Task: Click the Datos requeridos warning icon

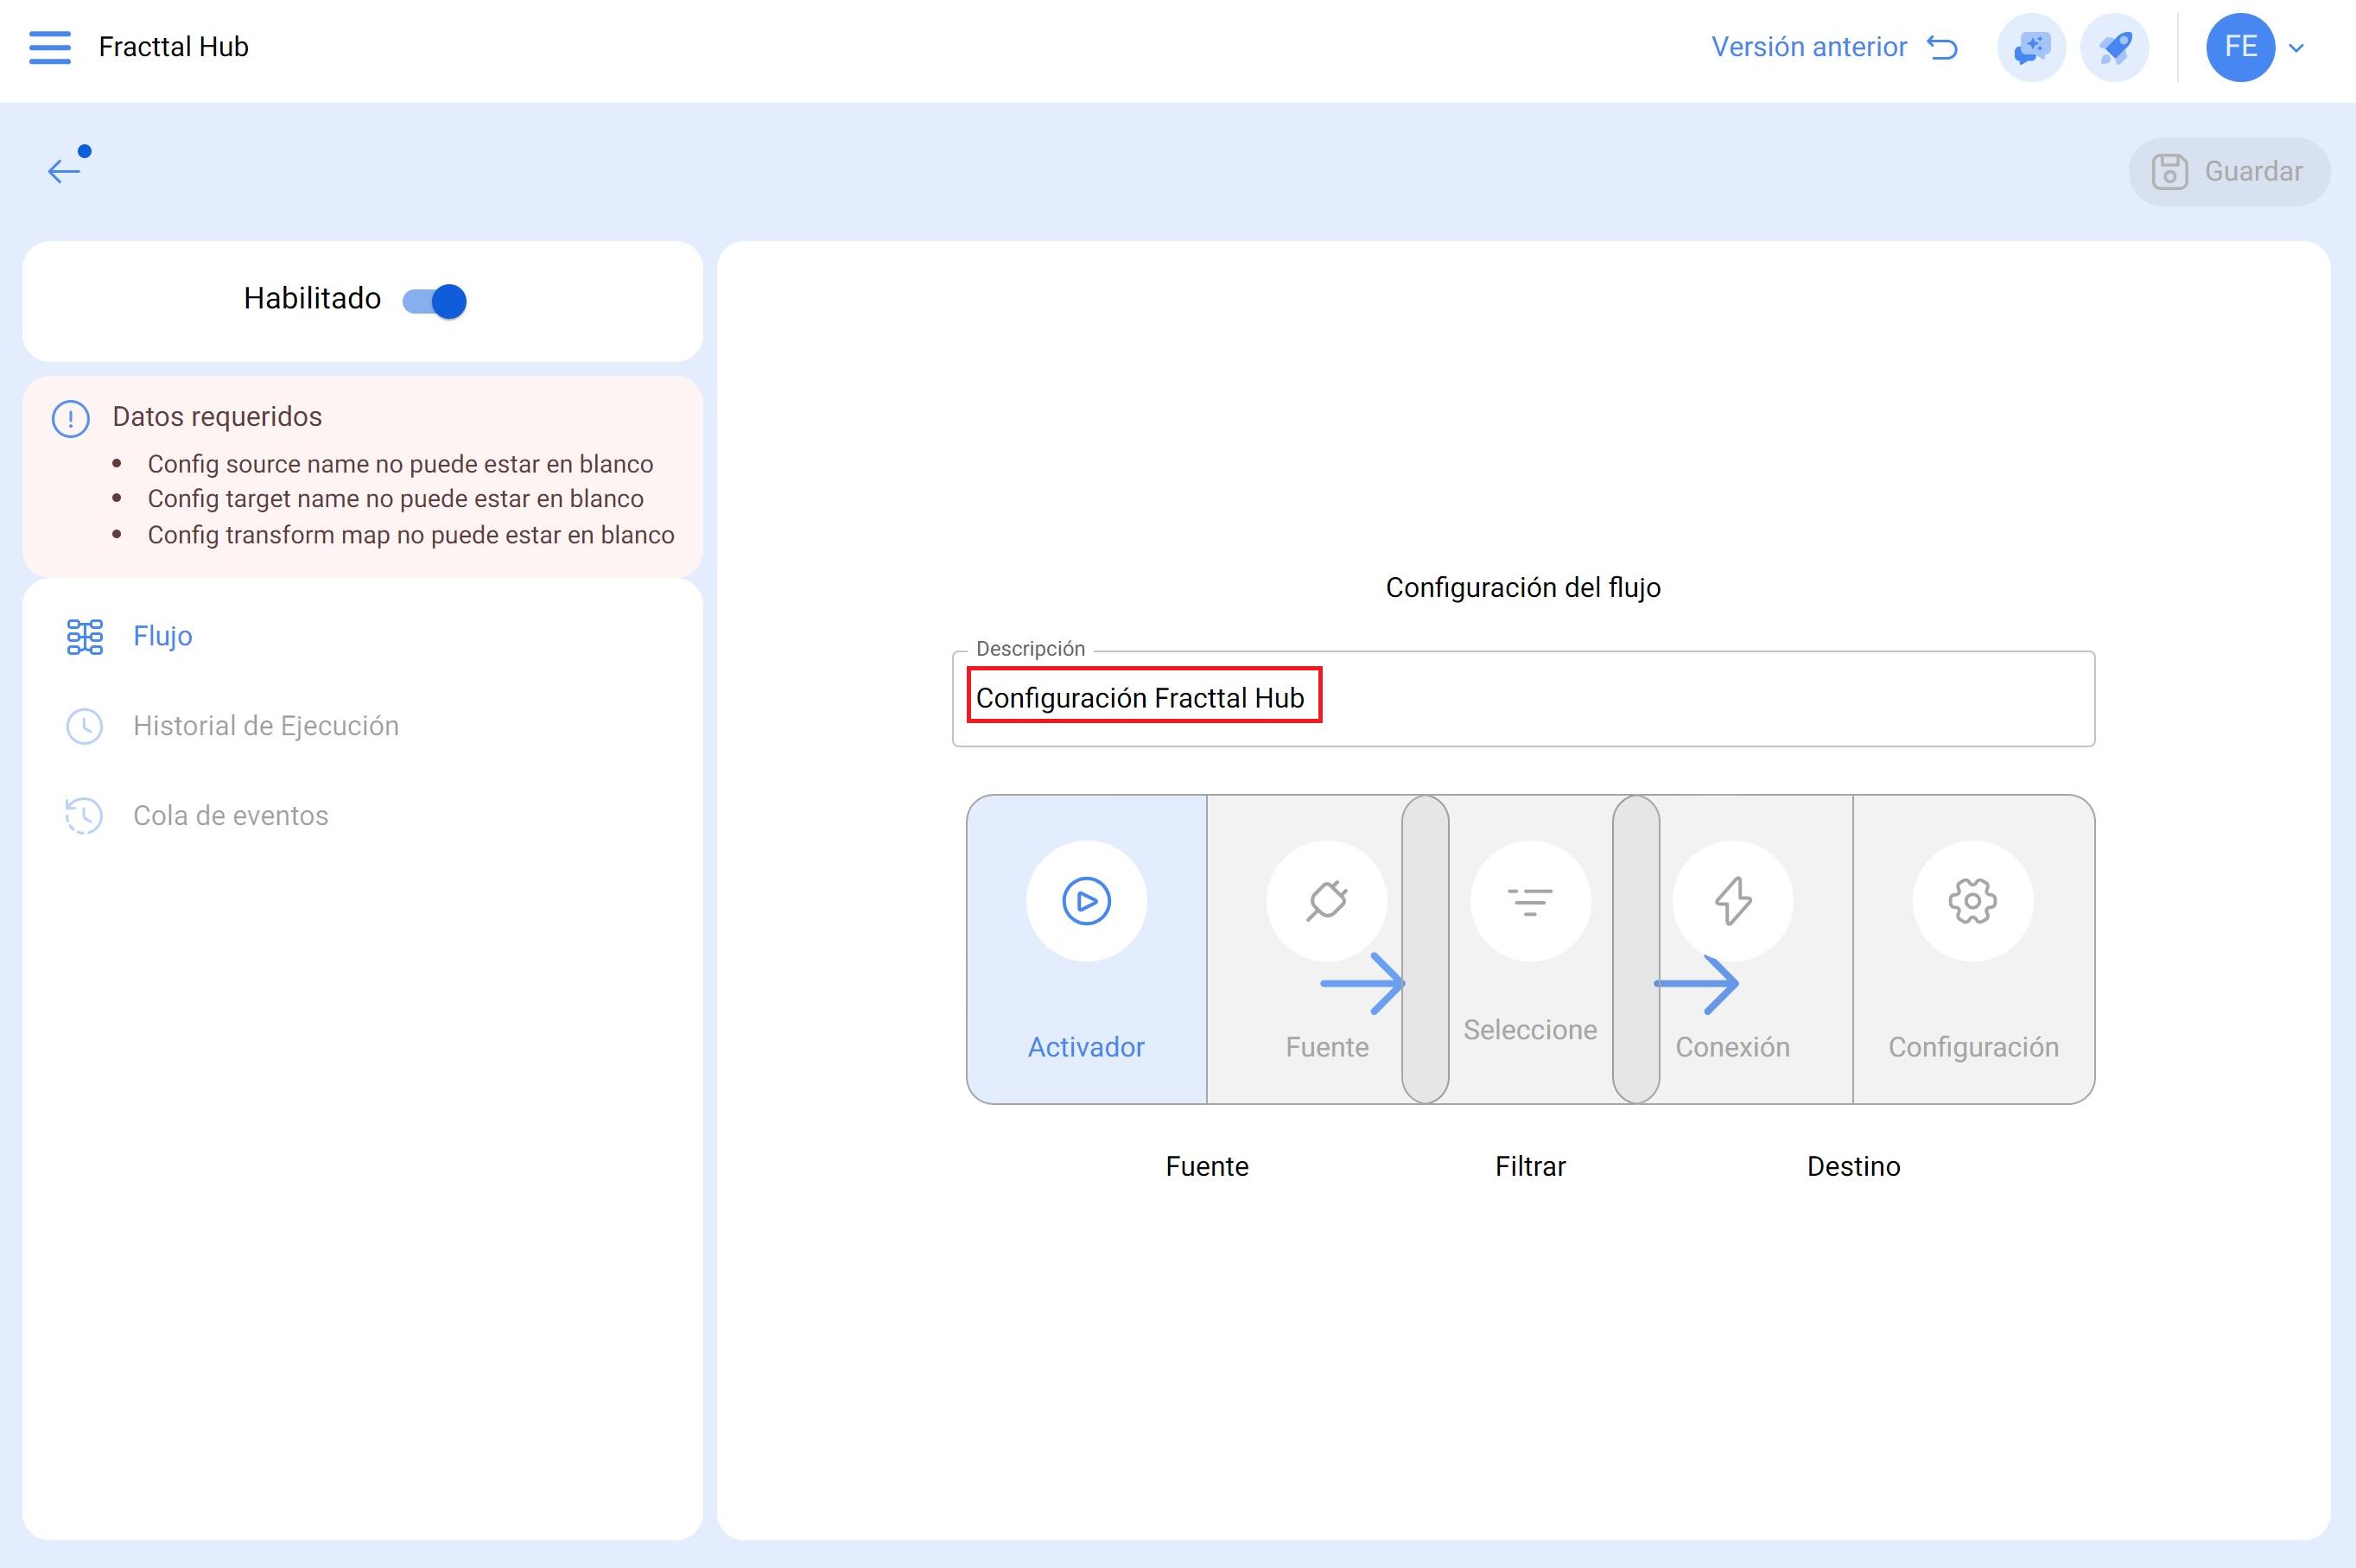Action: [70, 418]
